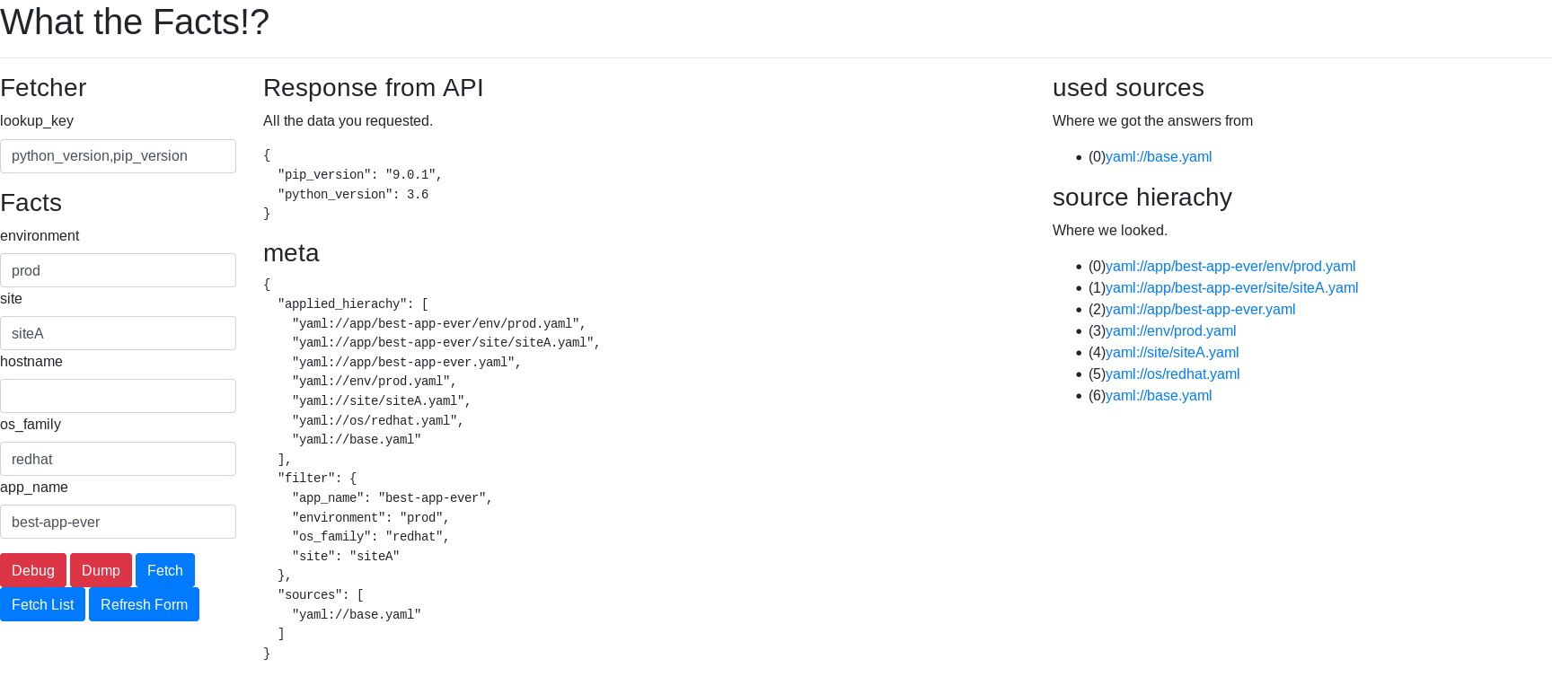Click the "used sources" heading
This screenshot has width=1552, height=677.
(x=1128, y=88)
